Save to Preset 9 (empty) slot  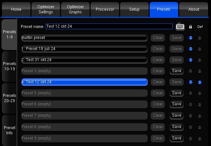[x=177, y=138]
